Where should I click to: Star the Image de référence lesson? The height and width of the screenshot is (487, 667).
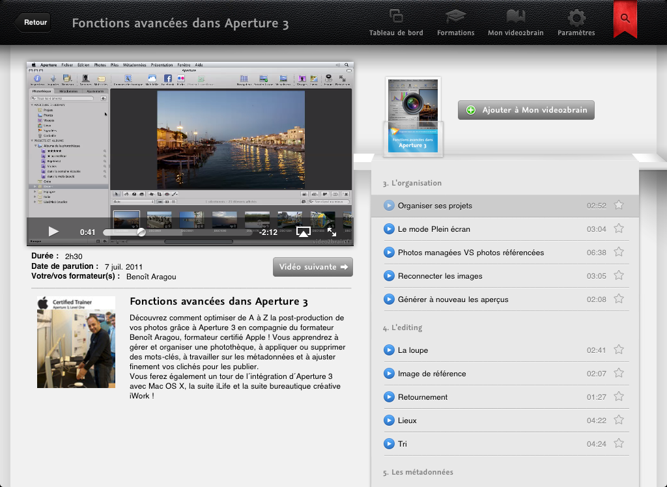tap(619, 373)
